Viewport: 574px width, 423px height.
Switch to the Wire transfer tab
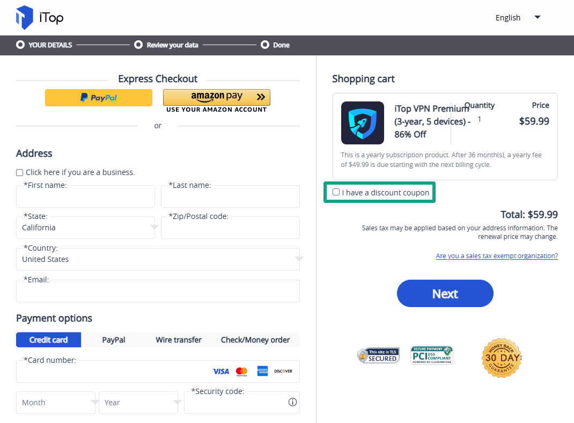pos(179,340)
